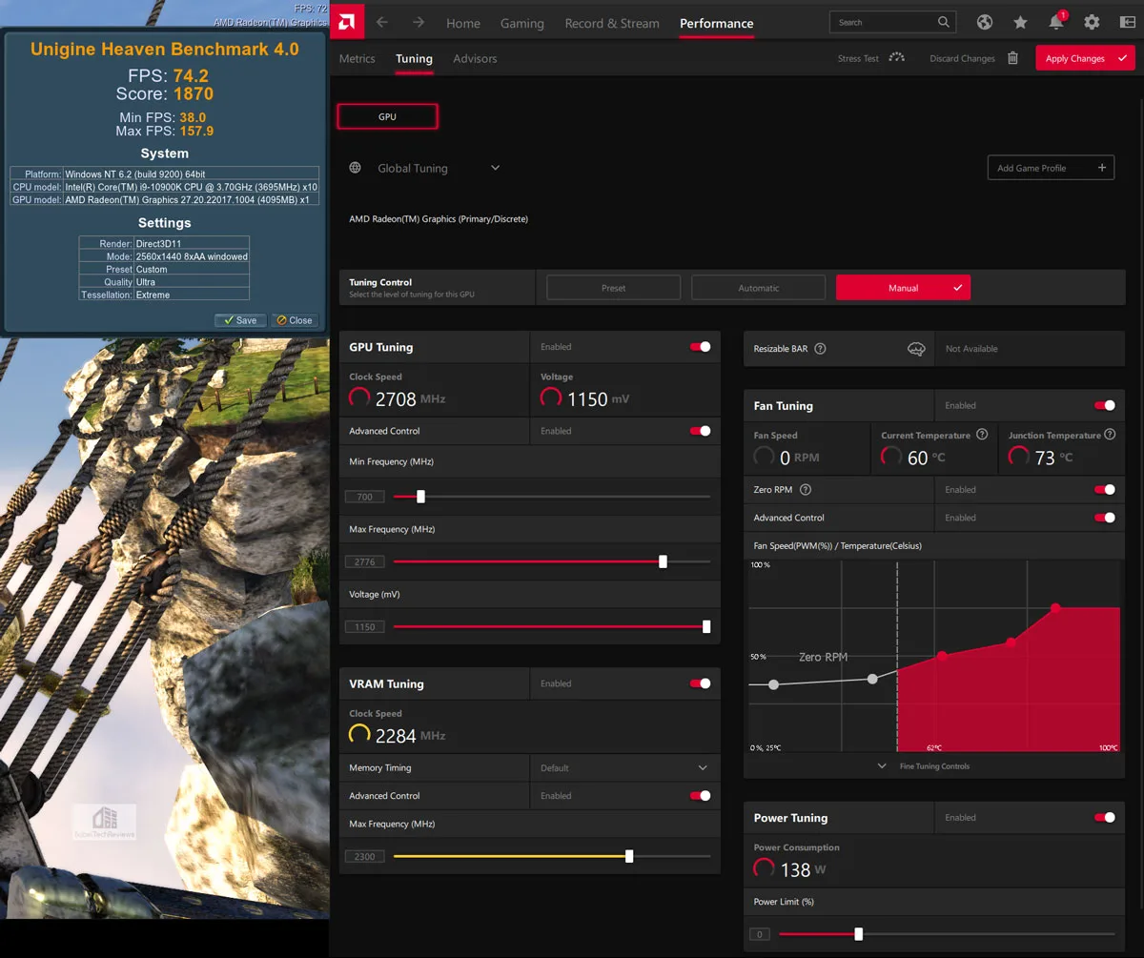Click the plus icon in Add Game Profile
1144x958 pixels.
pos(1102,168)
